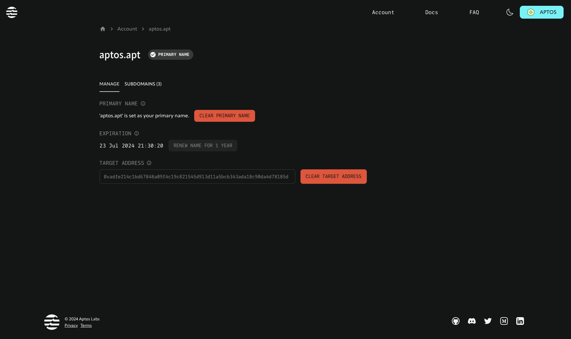Open Account in the top navigation
Screen dimensions: 571x339
coord(383,12)
